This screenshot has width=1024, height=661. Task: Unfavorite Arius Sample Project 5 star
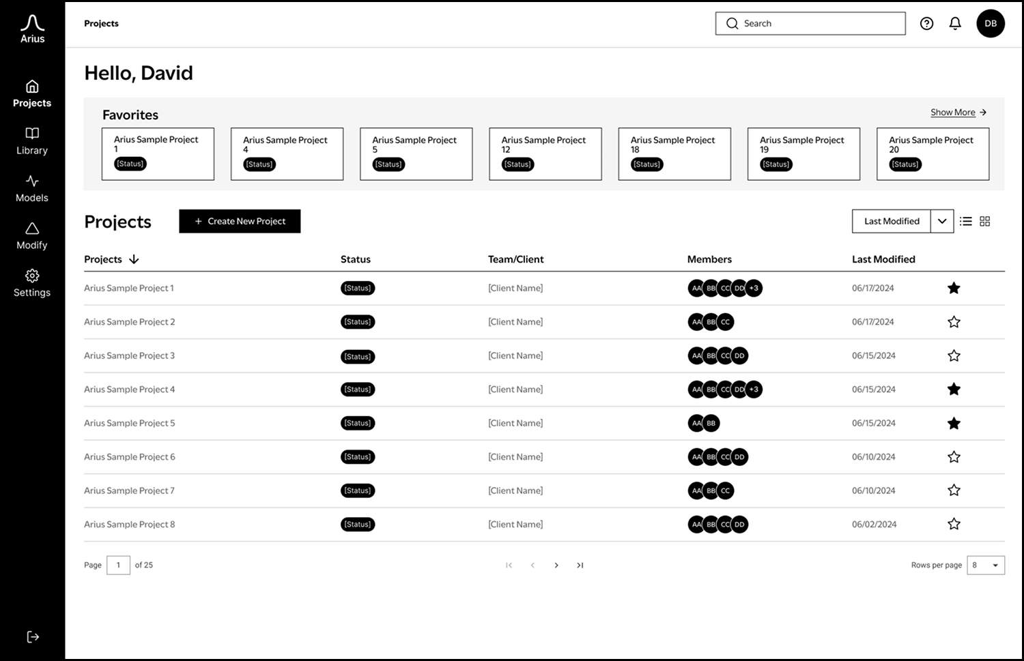click(954, 423)
